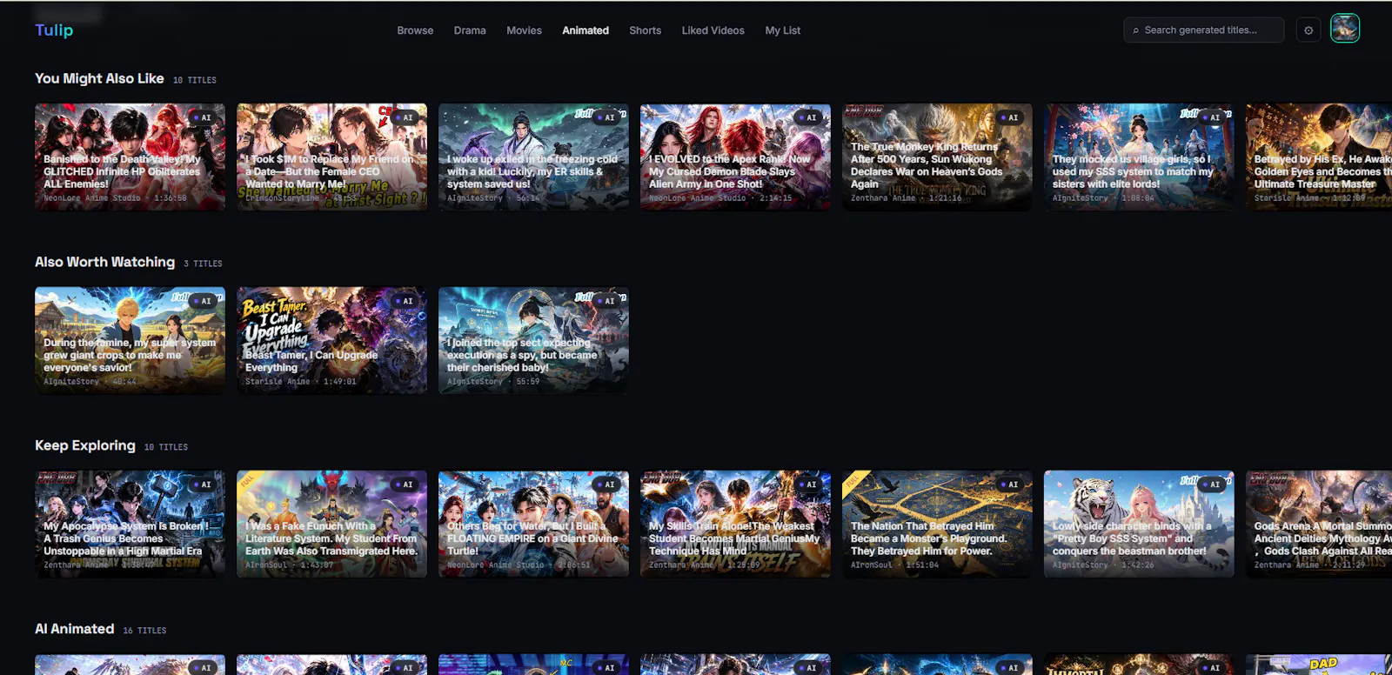Open the My Apocalypse System Is Broken card
Viewport: 1392px width, 675px height.
[130, 525]
